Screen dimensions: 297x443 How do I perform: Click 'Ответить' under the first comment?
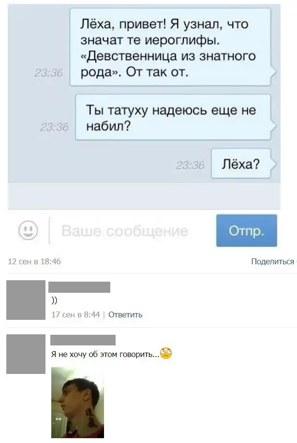click(125, 314)
